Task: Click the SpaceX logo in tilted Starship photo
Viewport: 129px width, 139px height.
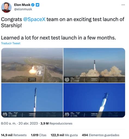Action: click(67, 114)
